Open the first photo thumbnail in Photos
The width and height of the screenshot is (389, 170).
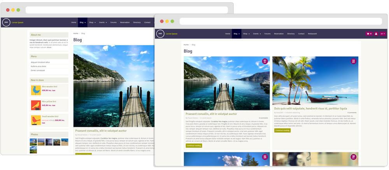tap(33, 142)
